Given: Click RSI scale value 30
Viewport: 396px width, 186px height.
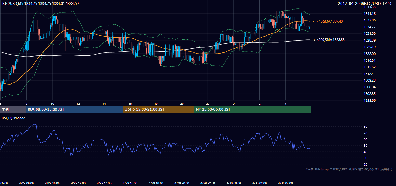Looking at the screenshot, I should (366, 158).
